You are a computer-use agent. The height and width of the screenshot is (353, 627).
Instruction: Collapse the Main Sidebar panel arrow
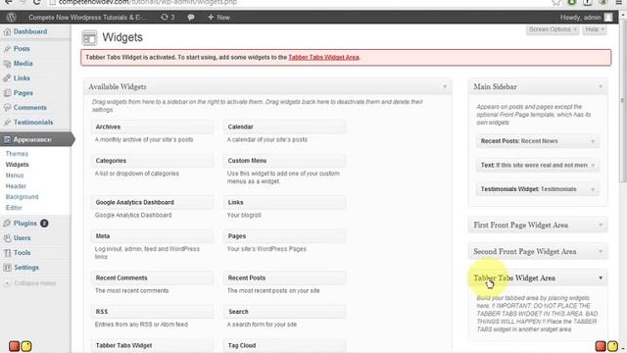click(601, 87)
